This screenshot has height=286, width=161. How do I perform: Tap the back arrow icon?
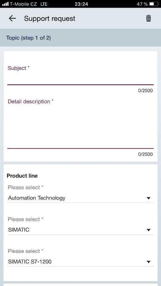pos(12,18)
